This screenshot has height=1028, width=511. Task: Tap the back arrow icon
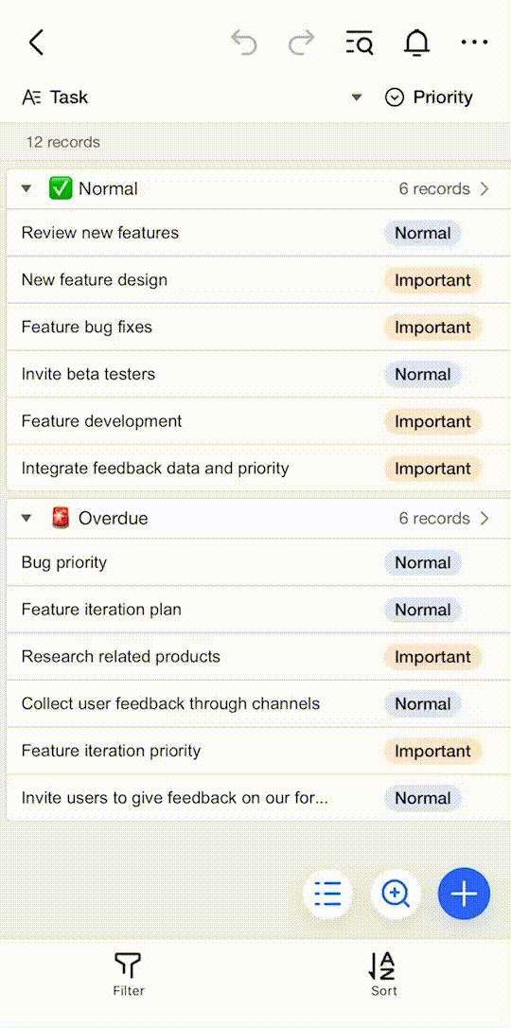point(36,43)
